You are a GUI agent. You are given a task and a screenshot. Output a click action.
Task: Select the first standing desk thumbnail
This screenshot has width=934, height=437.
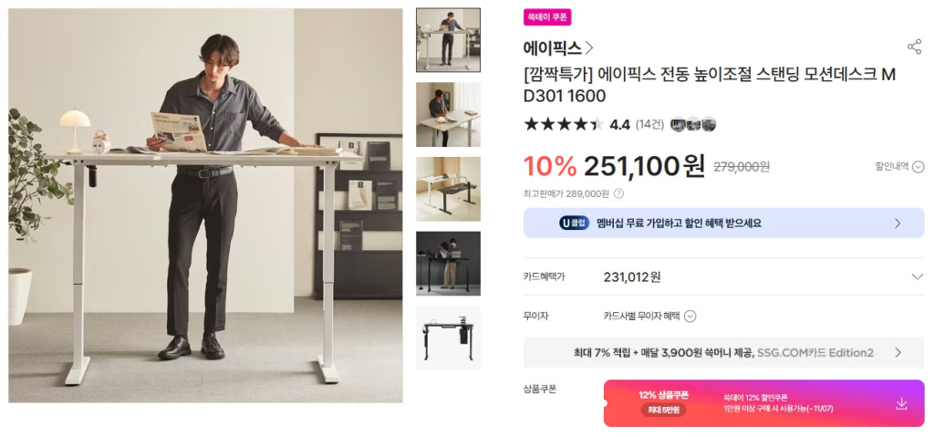(x=448, y=40)
